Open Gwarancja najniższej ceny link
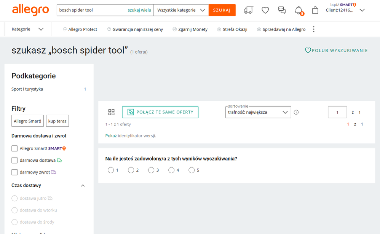Image resolution: width=380 pixels, height=234 pixels. click(138, 29)
